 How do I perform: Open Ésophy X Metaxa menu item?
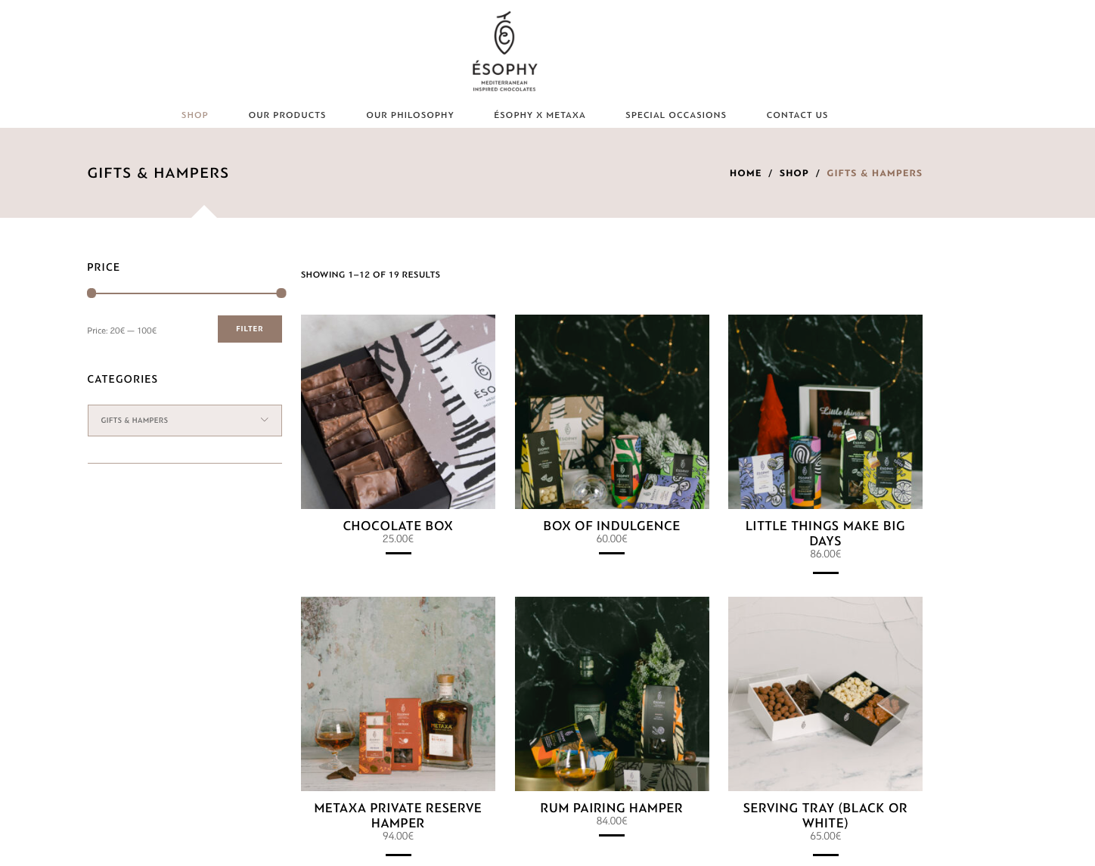(x=540, y=115)
